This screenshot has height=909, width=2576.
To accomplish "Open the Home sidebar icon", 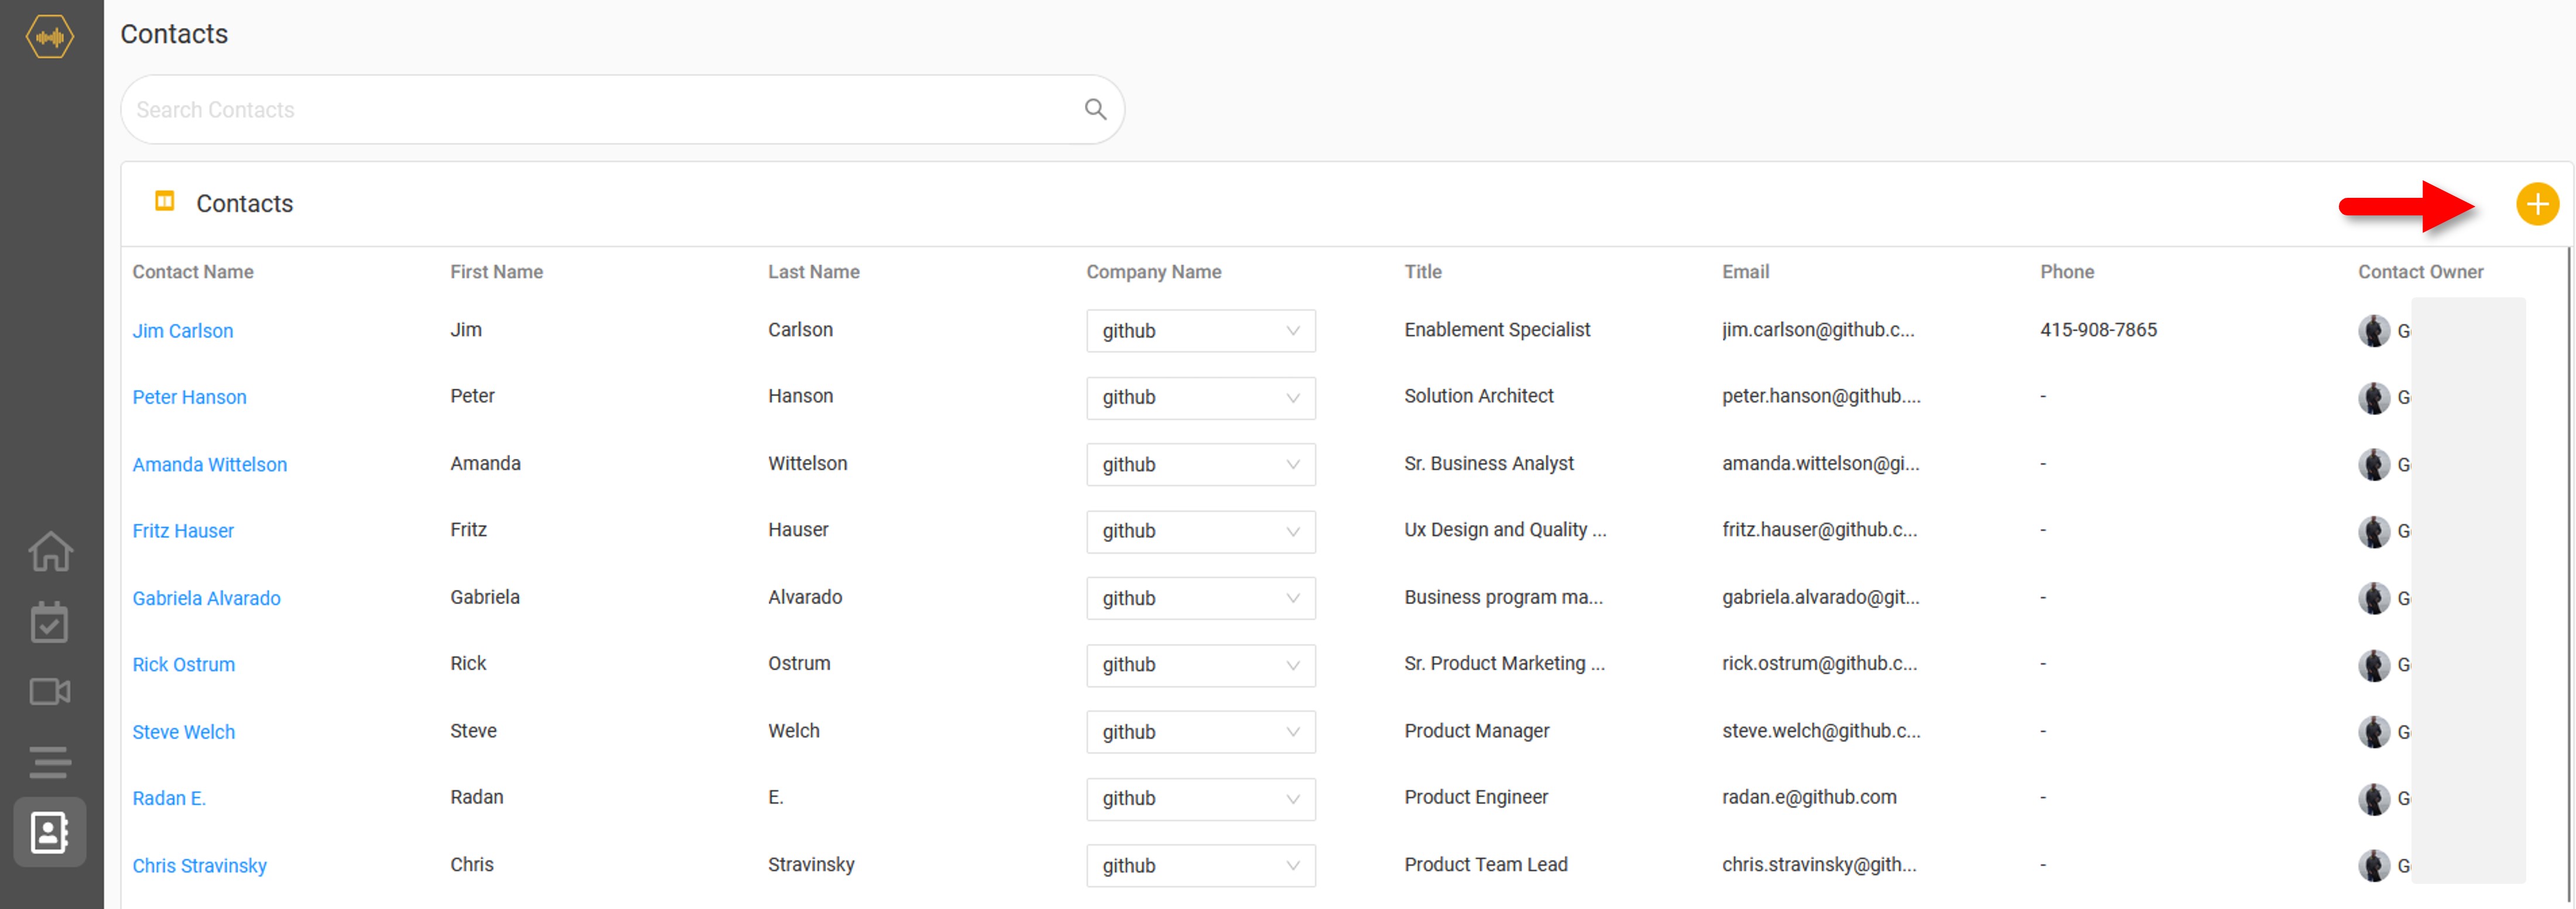I will pyautogui.click(x=50, y=551).
